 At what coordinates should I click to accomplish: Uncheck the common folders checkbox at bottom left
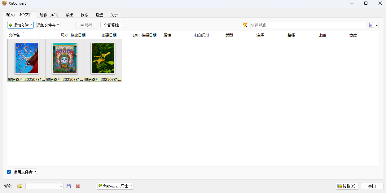coord(9,172)
